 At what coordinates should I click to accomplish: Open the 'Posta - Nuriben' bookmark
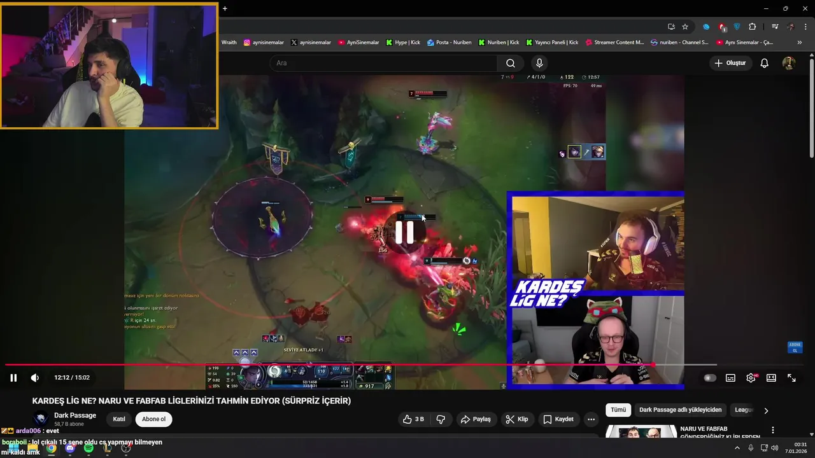click(x=450, y=43)
